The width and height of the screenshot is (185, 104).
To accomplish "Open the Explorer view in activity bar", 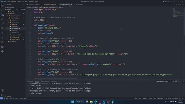I will tap(2, 5).
